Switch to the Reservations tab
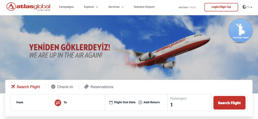 [99, 87]
